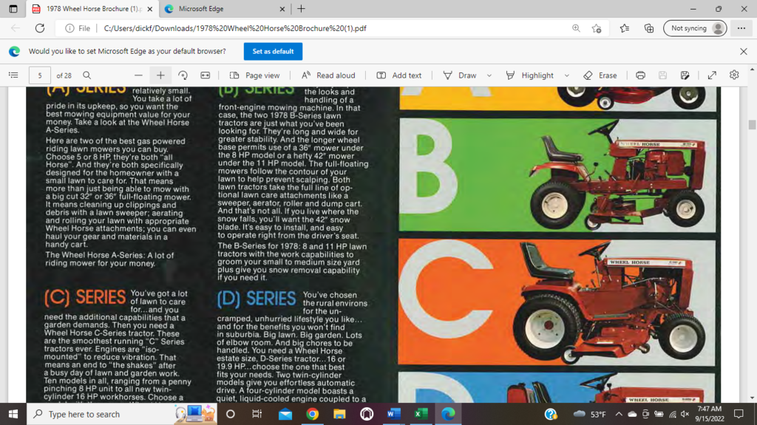The height and width of the screenshot is (425, 757).
Task: Zoom in with the plus button
Action: click(x=160, y=75)
